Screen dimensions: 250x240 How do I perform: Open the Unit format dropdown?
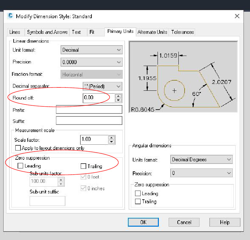click(91, 50)
